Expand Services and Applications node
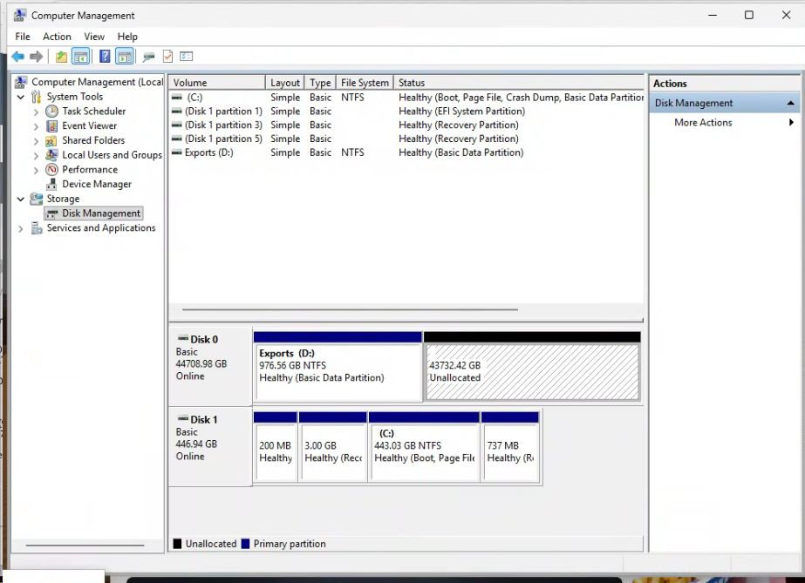This screenshot has width=805, height=583. pos(21,228)
